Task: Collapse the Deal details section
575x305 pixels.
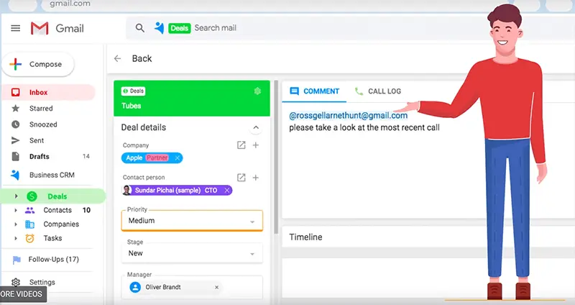Action: click(x=256, y=127)
